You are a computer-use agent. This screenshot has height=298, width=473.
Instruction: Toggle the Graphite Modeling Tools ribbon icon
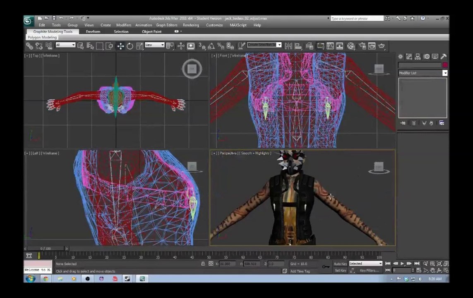pos(320,46)
